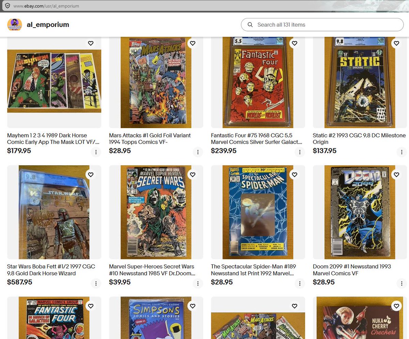Open more options for Mars Attacks #1 listing
Image resolution: width=409 pixels, height=339 pixels.
[x=198, y=152]
